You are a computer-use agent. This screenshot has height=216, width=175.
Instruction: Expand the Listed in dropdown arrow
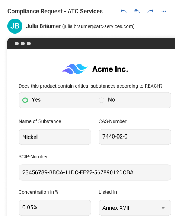[163, 208]
